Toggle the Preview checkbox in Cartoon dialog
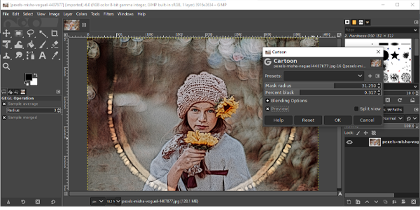Screen dimensions: 420x210 coord(267,109)
